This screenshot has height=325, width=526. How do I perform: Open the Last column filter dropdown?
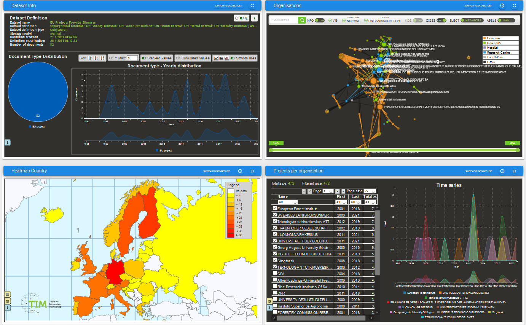355,202
